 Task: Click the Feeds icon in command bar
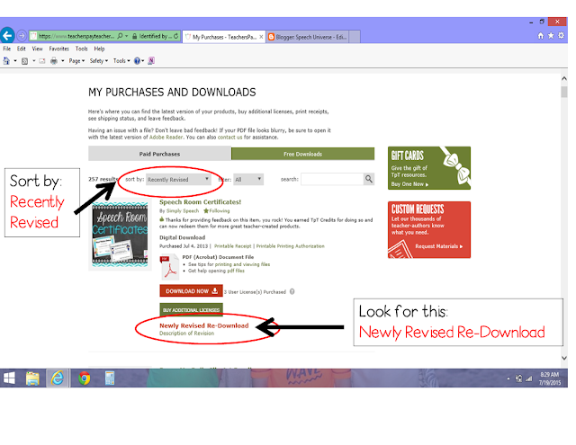pyautogui.click(x=24, y=61)
